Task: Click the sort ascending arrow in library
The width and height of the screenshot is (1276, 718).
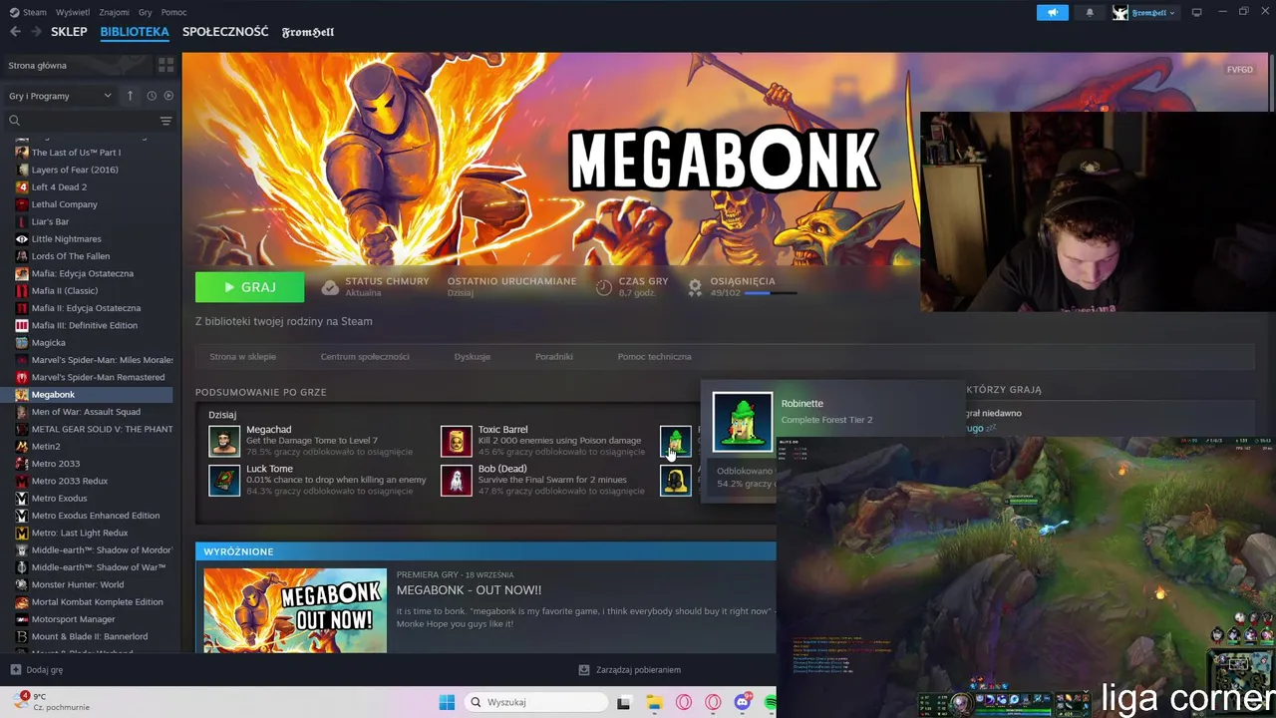Action: tap(130, 96)
